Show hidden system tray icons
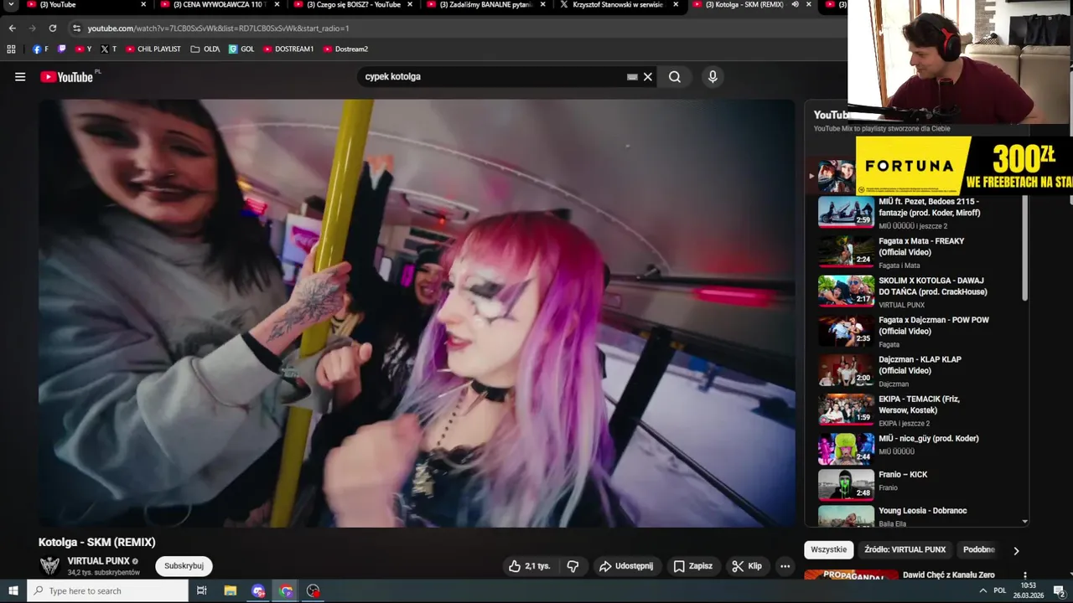The height and width of the screenshot is (603, 1073). pyautogui.click(x=982, y=590)
